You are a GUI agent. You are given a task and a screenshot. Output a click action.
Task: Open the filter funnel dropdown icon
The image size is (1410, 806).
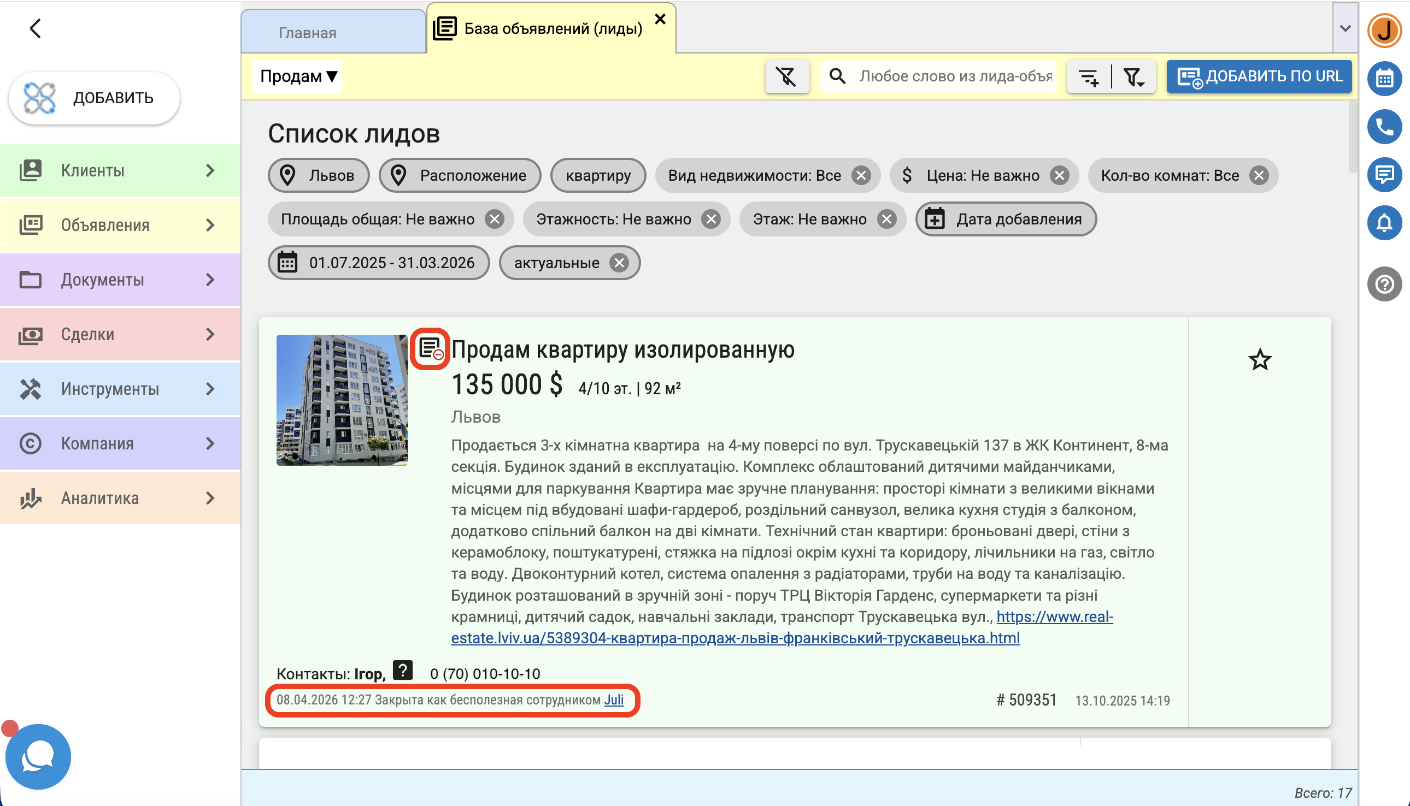tap(1133, 76)
